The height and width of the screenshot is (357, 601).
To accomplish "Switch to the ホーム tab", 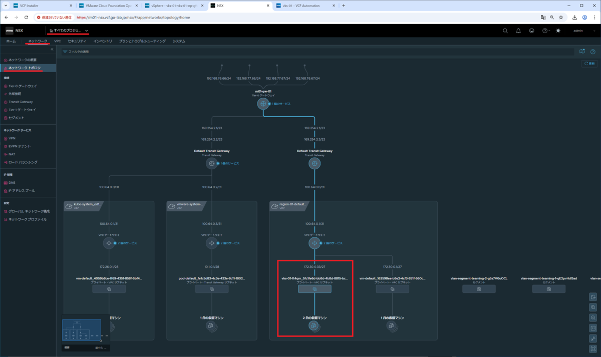I will pyautogui.click(x=11, y=41).
